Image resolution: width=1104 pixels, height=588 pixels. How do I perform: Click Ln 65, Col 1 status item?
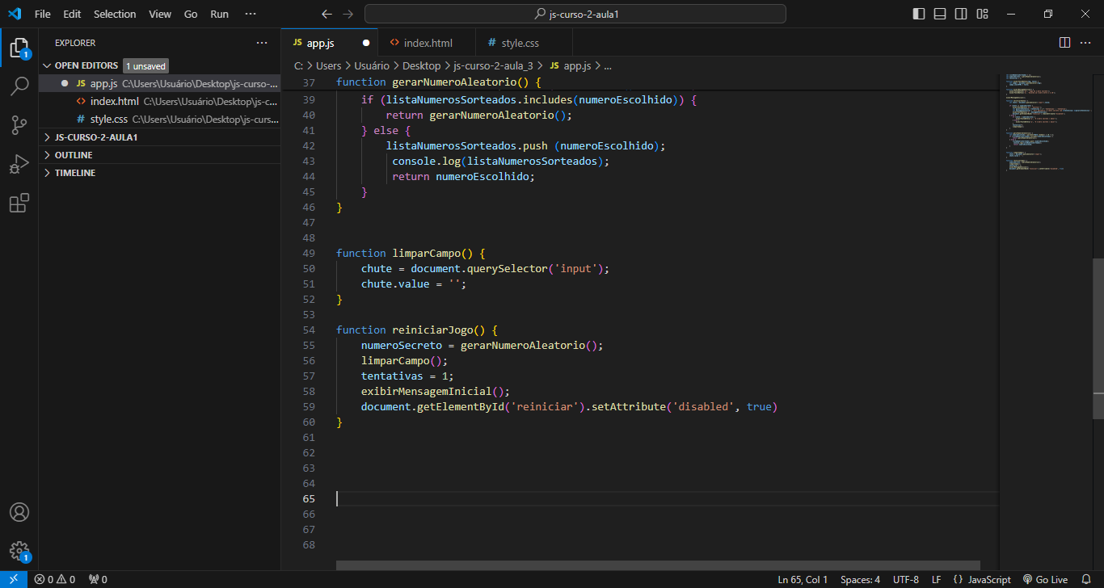click(x=803, y=579)
